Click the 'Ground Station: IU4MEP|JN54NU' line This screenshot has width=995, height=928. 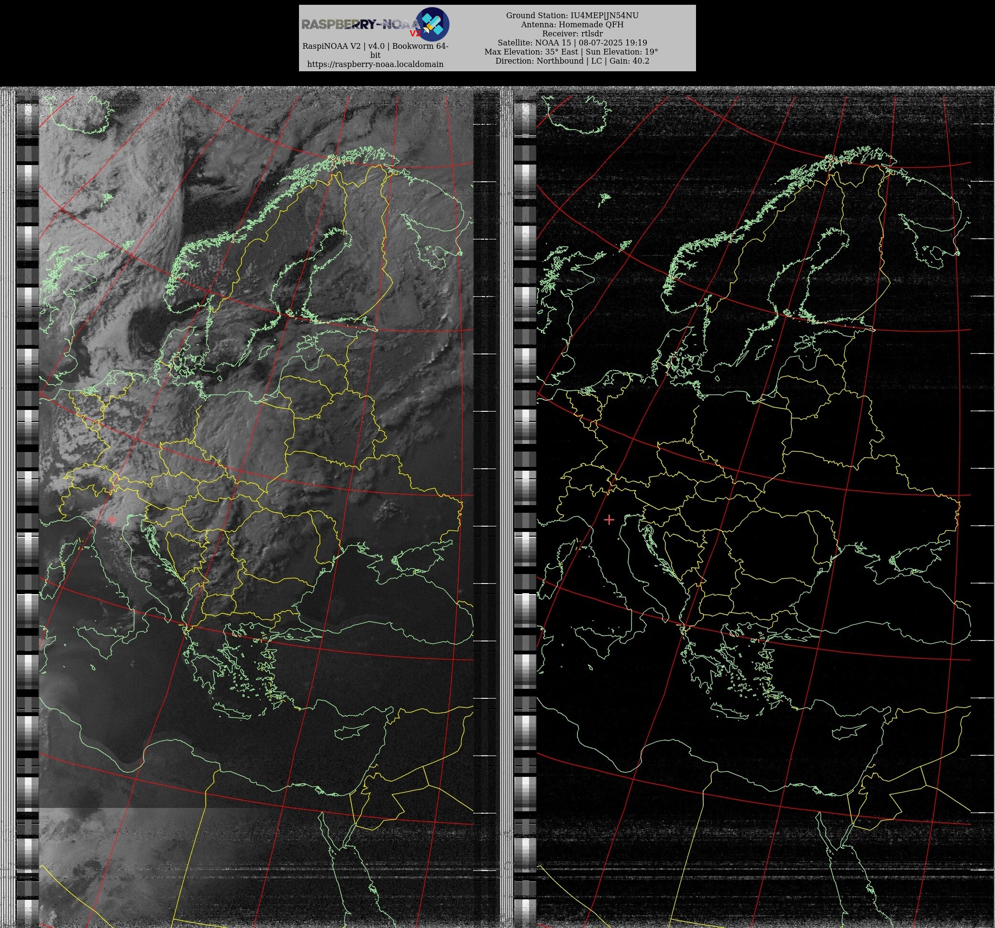[x=572, y=15]
